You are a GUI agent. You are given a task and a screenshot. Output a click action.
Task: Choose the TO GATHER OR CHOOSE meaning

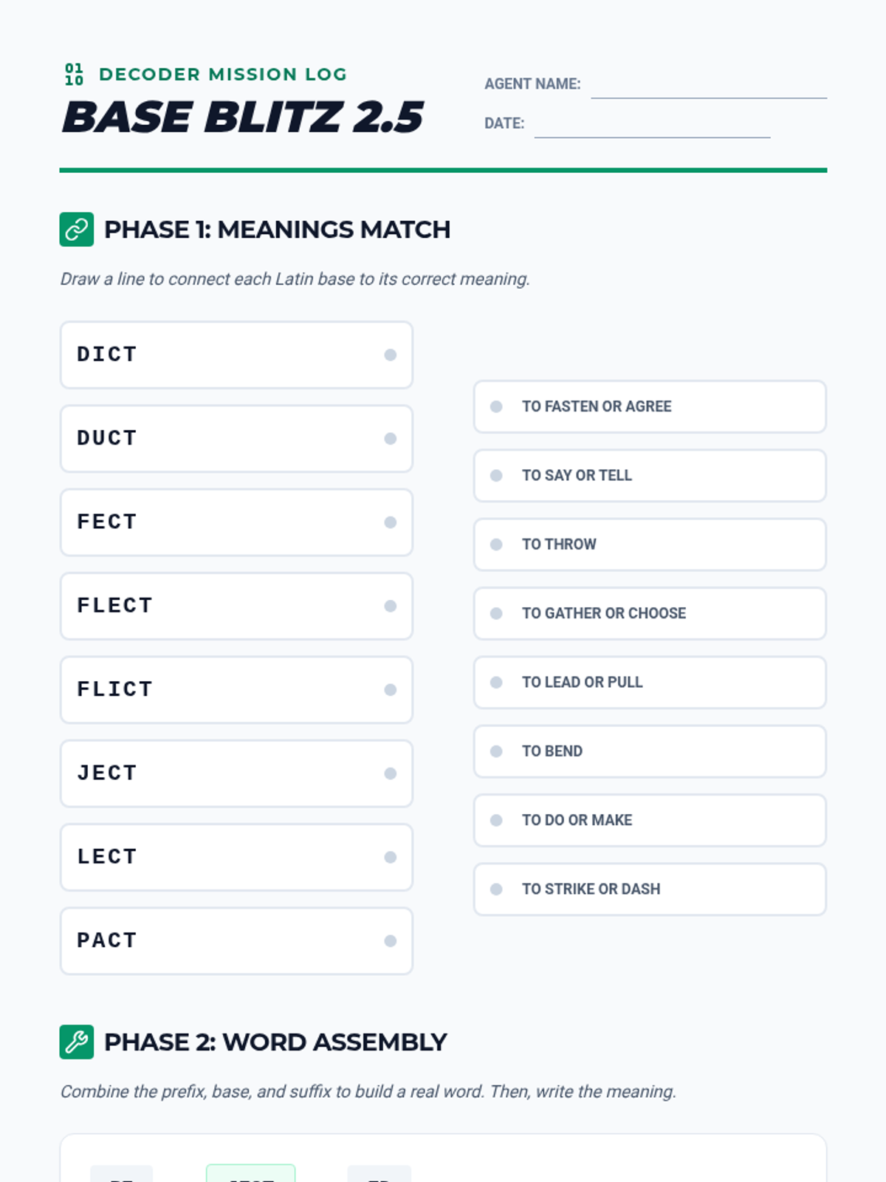650,614
